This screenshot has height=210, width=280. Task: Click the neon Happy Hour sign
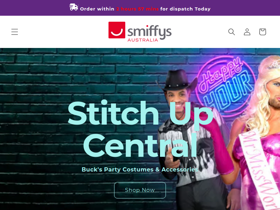coord(225,84)
